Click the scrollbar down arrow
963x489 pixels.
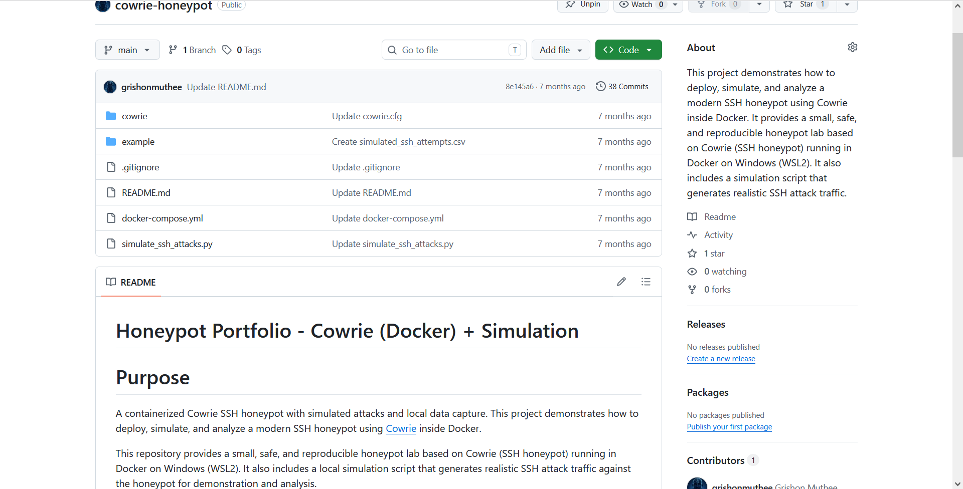[957, 484]
